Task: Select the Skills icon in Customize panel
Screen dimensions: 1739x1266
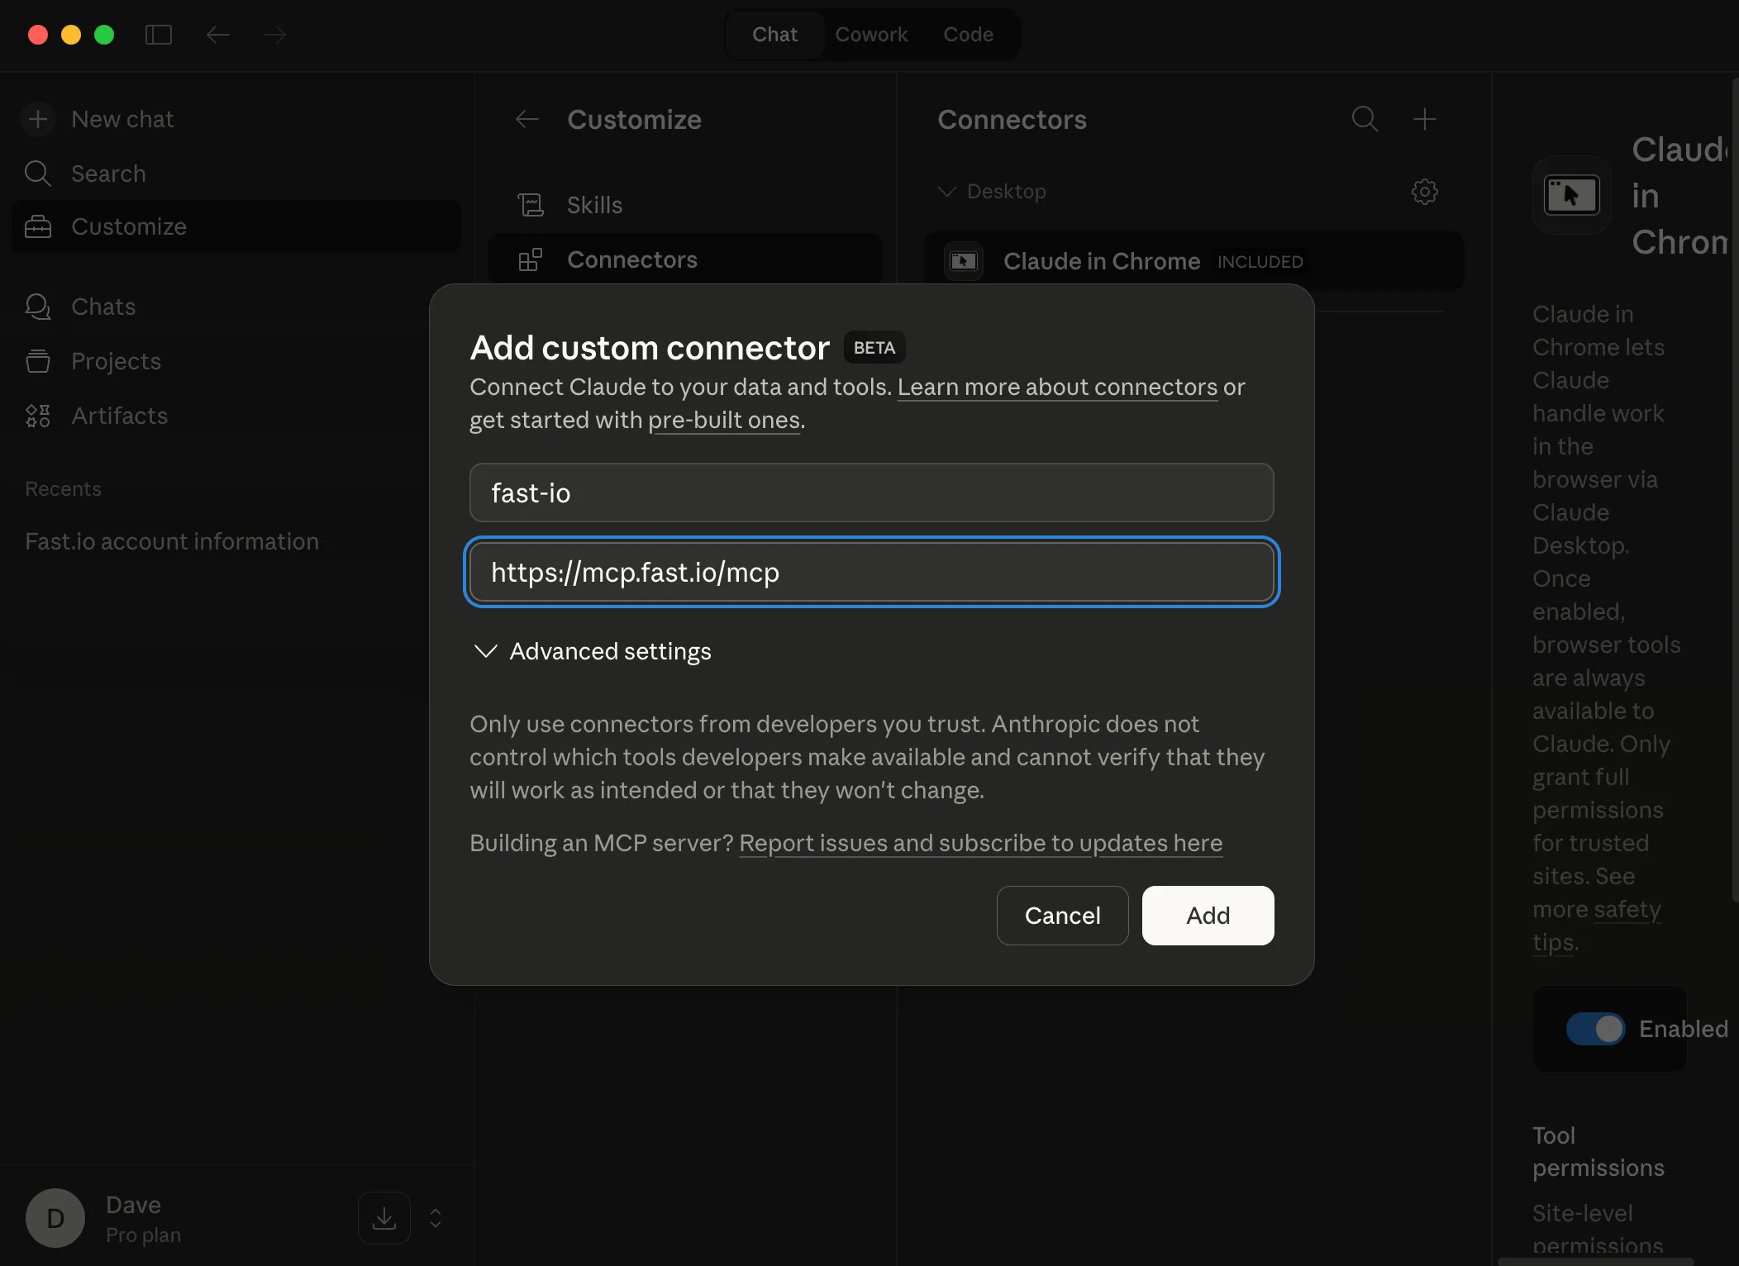Action: click(531, 204)
